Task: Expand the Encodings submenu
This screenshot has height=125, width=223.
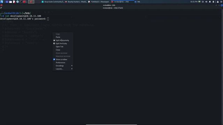Action: point(63,66)
